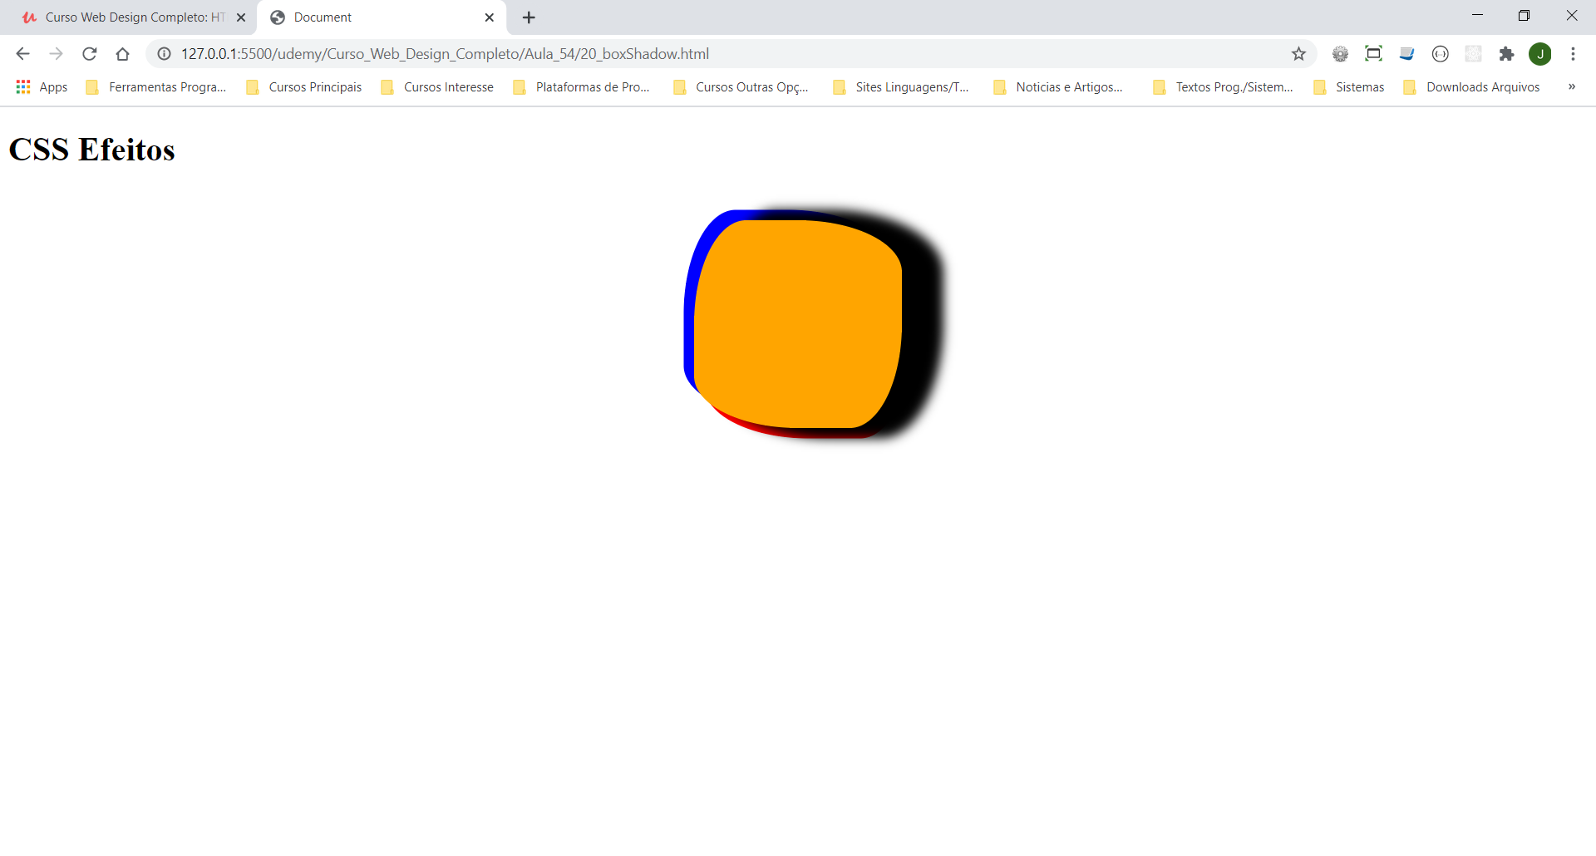
Task: Reload the current page
Action: (x=89, y=54)
